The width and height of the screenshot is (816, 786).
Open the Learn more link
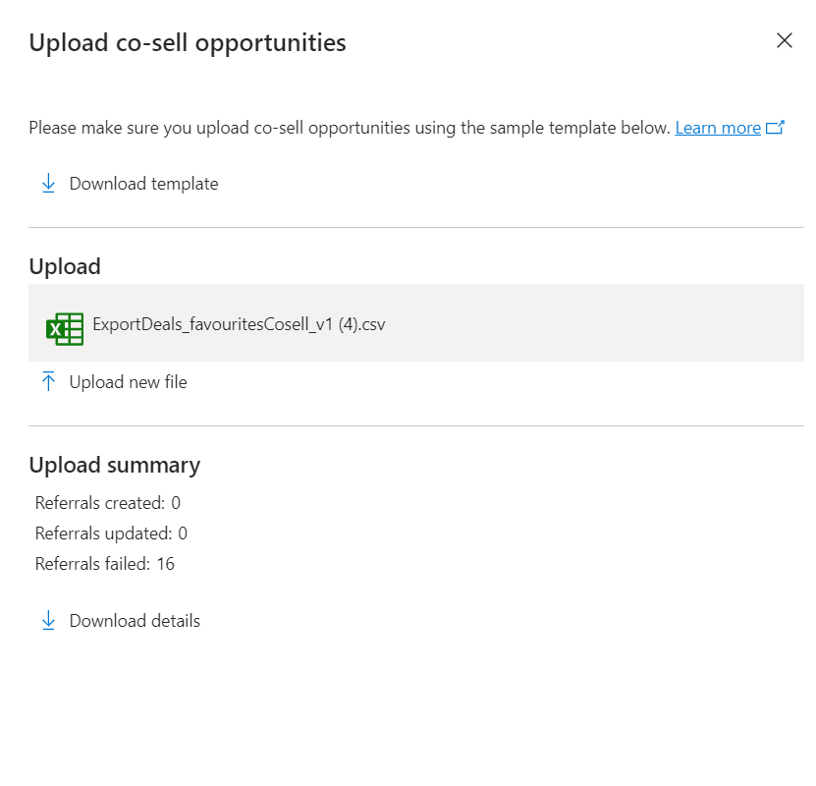pyautogui.click(x=718, y=128)
